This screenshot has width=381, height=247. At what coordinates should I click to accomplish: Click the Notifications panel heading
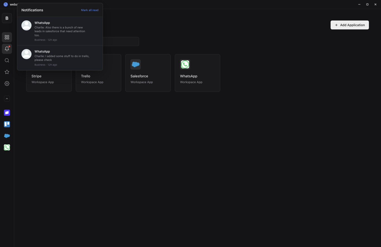click(x=32, y=10)
